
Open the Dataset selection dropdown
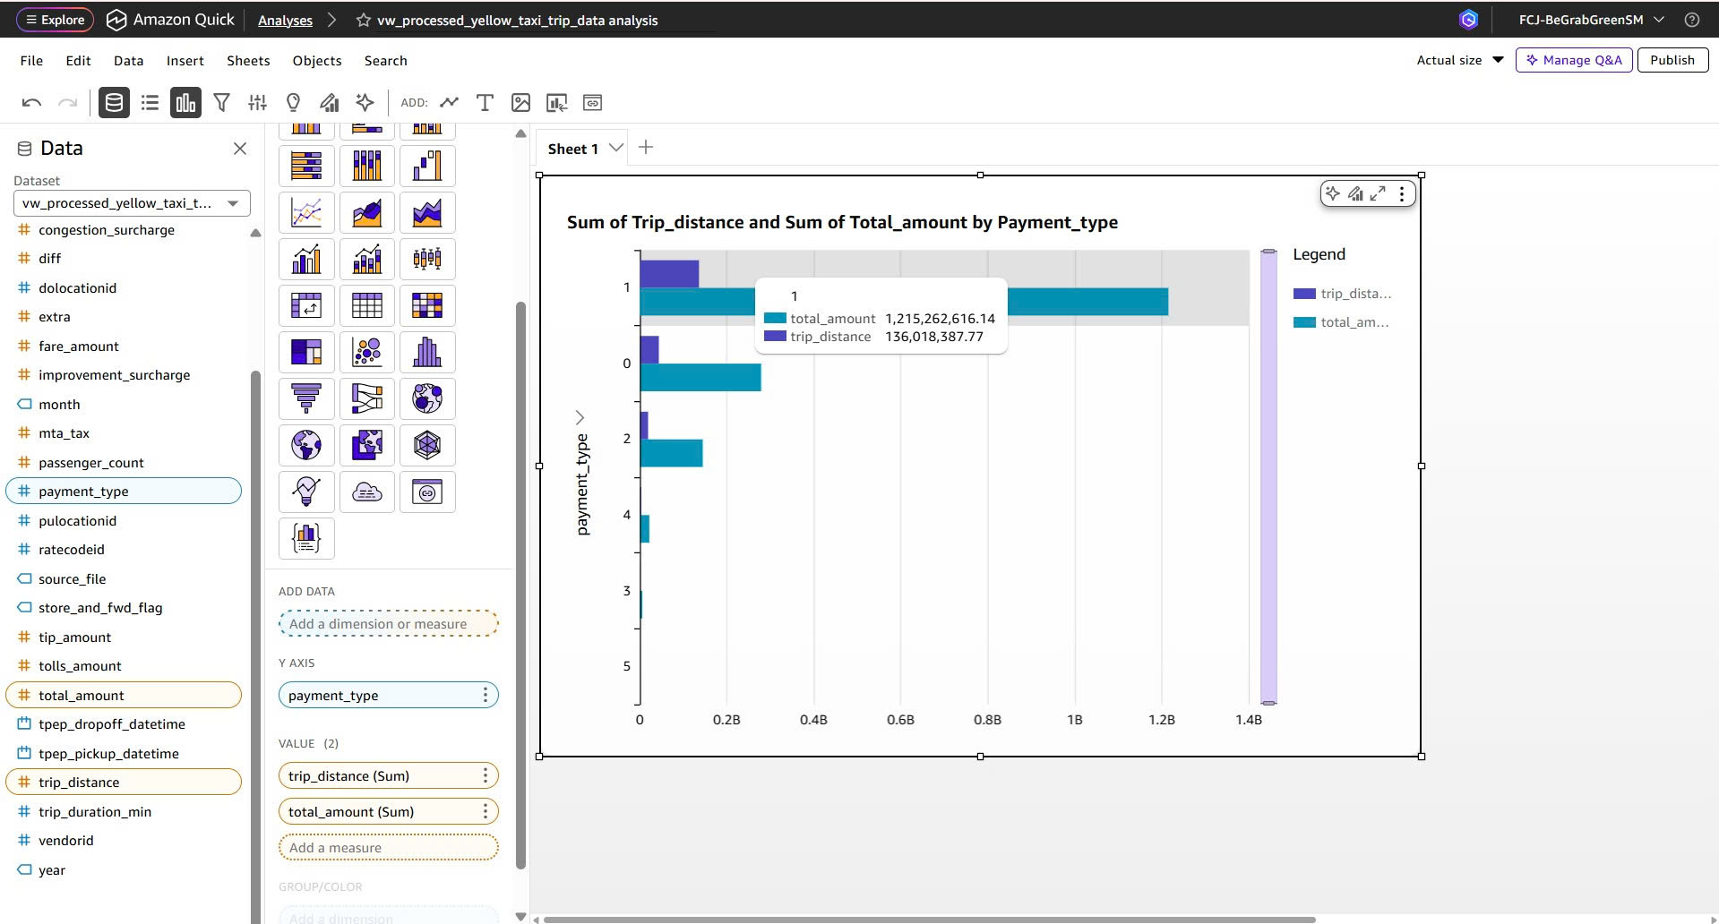point(132,203)
